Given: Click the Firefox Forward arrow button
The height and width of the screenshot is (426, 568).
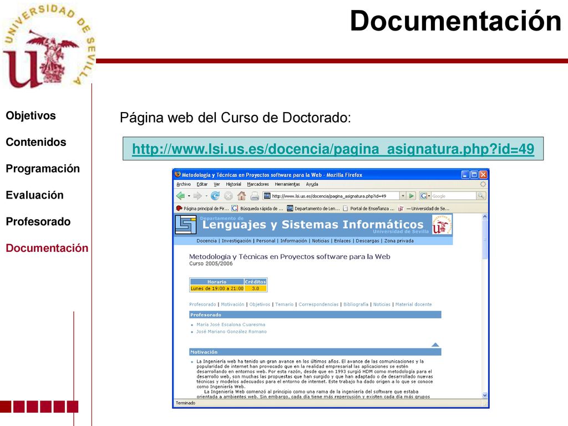Looking at the screenshot, I should pyautogui.click(x=197, y=196).
